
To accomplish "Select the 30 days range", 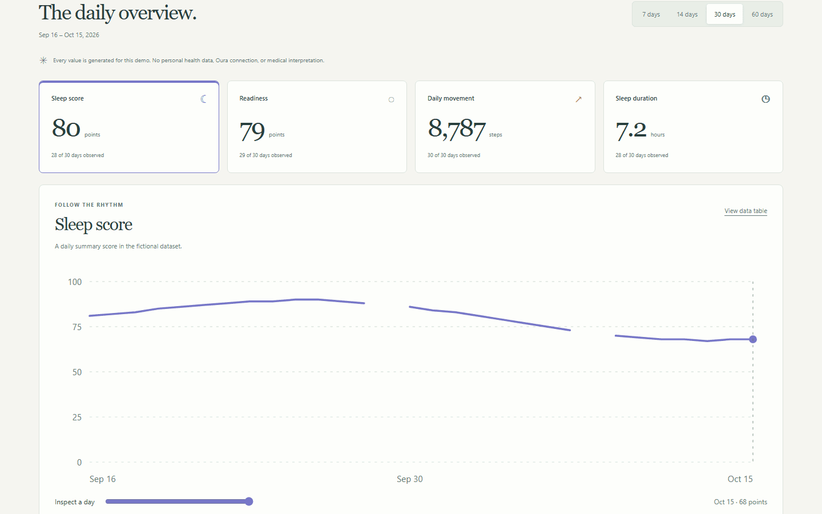I will click(x=725, y=14).
